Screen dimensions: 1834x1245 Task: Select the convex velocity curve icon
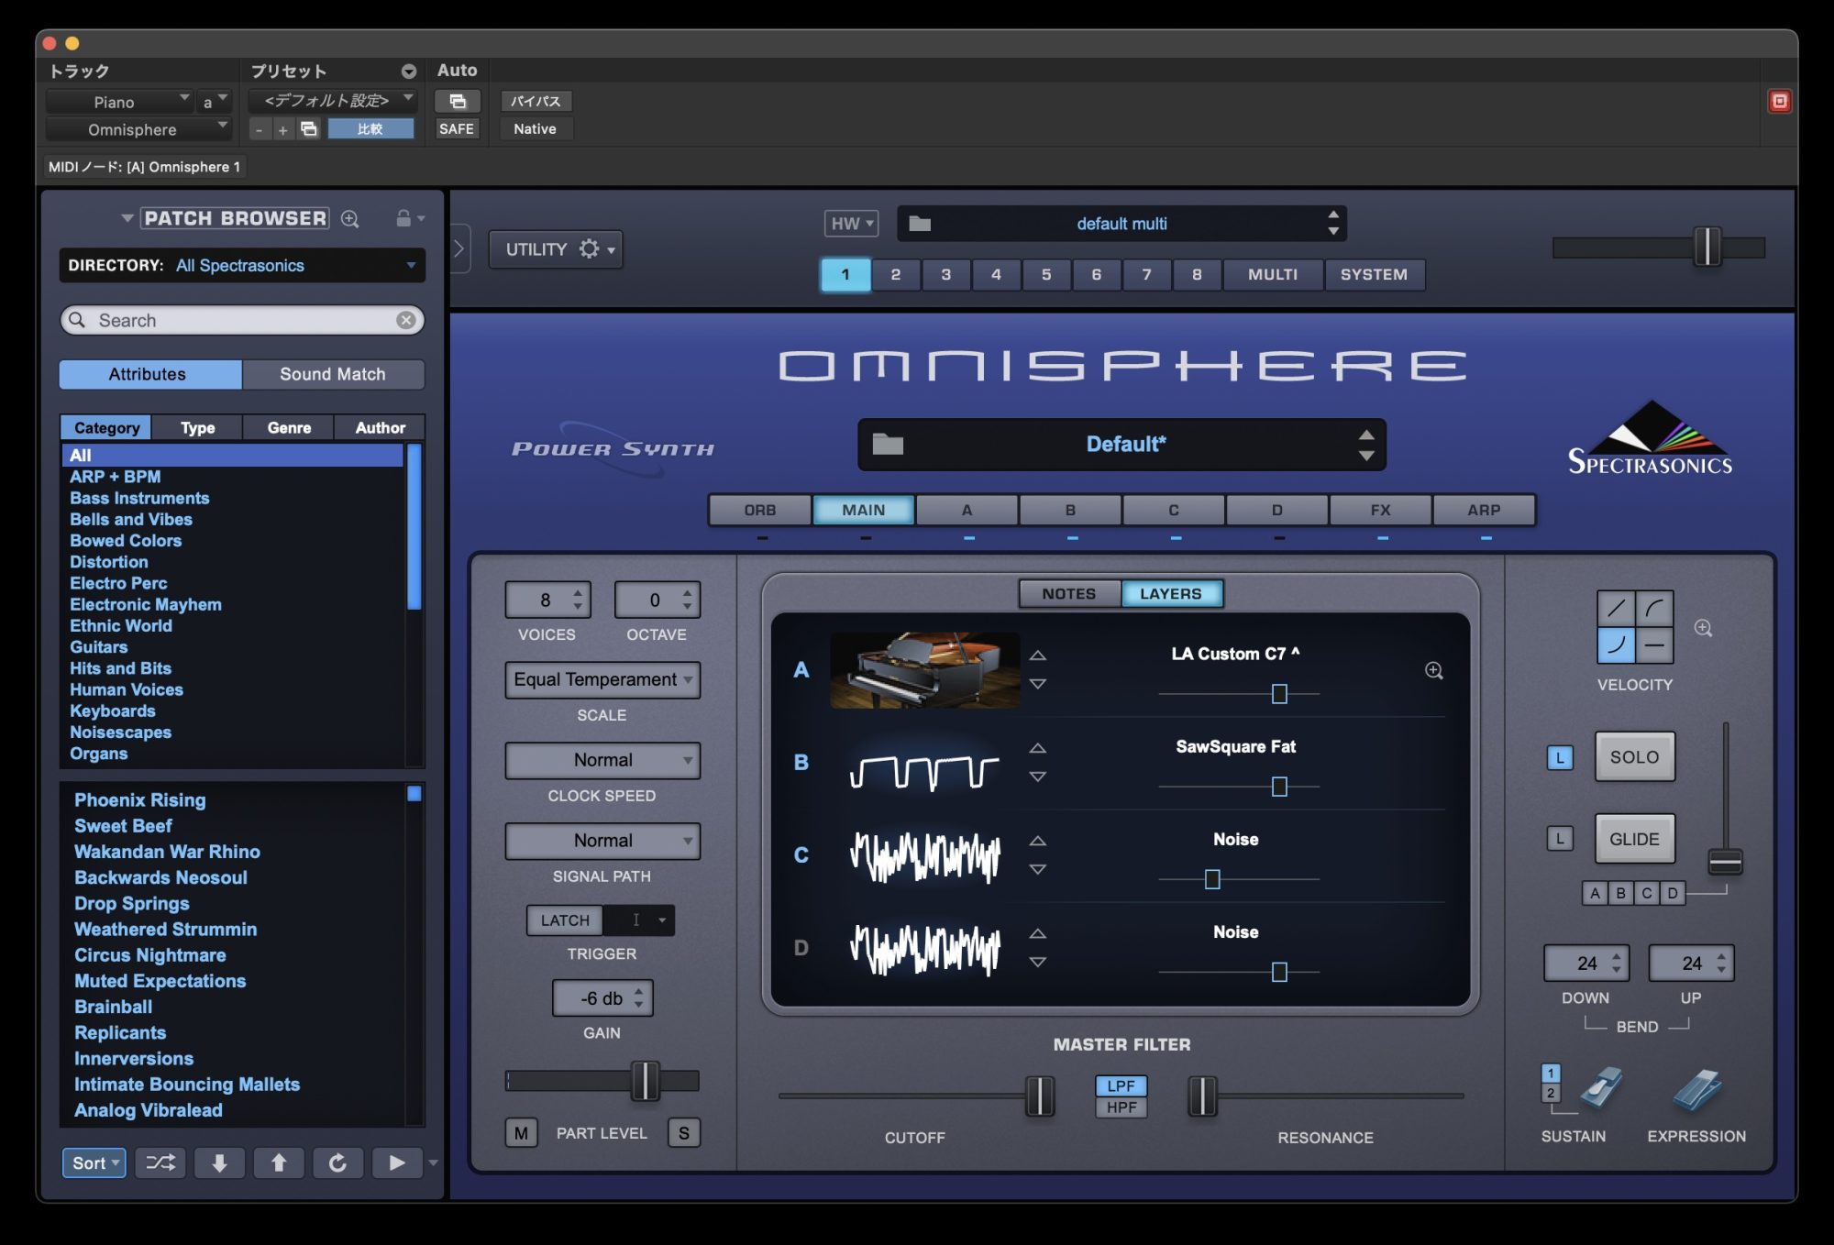click(x=1655, y=608)
